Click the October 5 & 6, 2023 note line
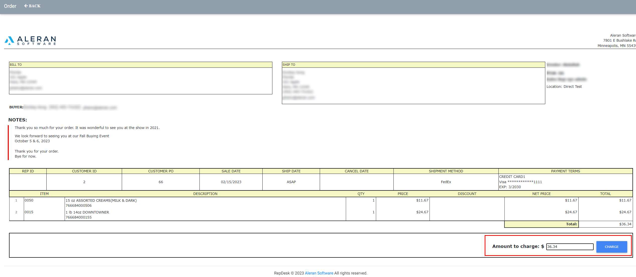The image size is (636, 277). [x=32, y=141]
